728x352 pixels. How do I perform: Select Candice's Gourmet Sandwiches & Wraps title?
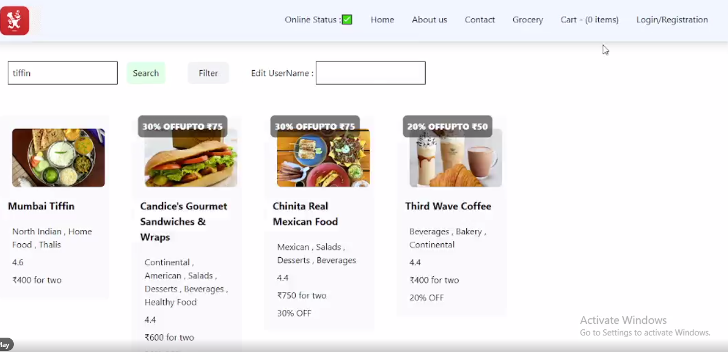click(184, 222)
